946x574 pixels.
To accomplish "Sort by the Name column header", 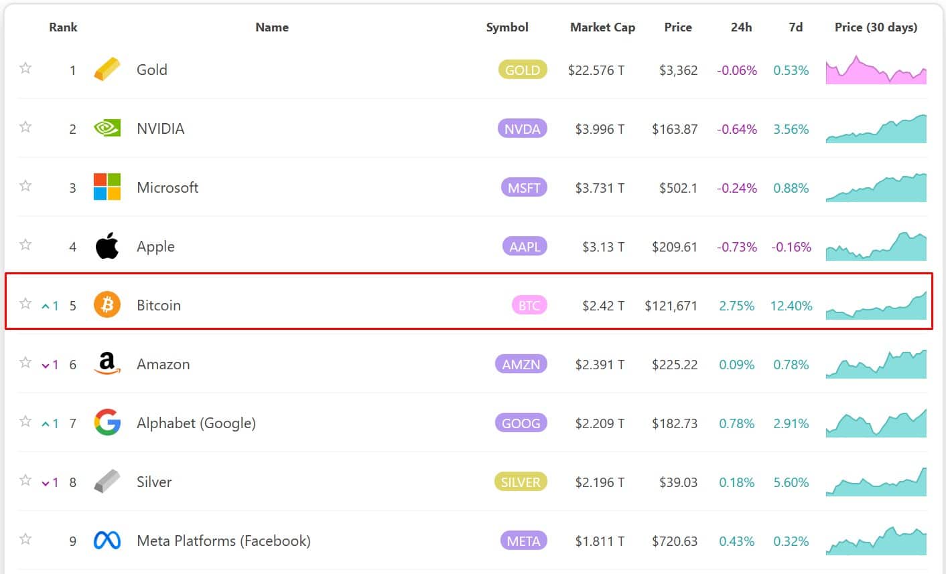I will click(x=272, y=27).
